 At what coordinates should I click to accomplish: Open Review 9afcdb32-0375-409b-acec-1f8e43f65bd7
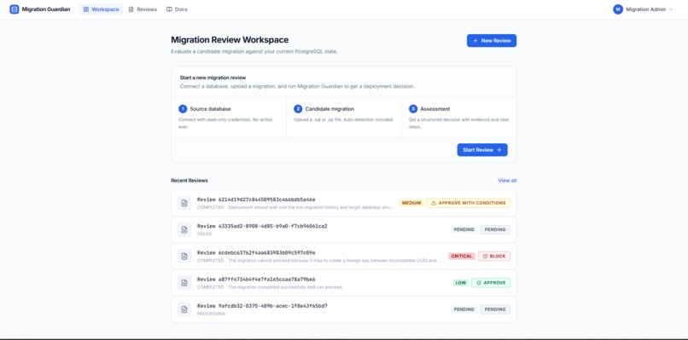tap(343, 309)
